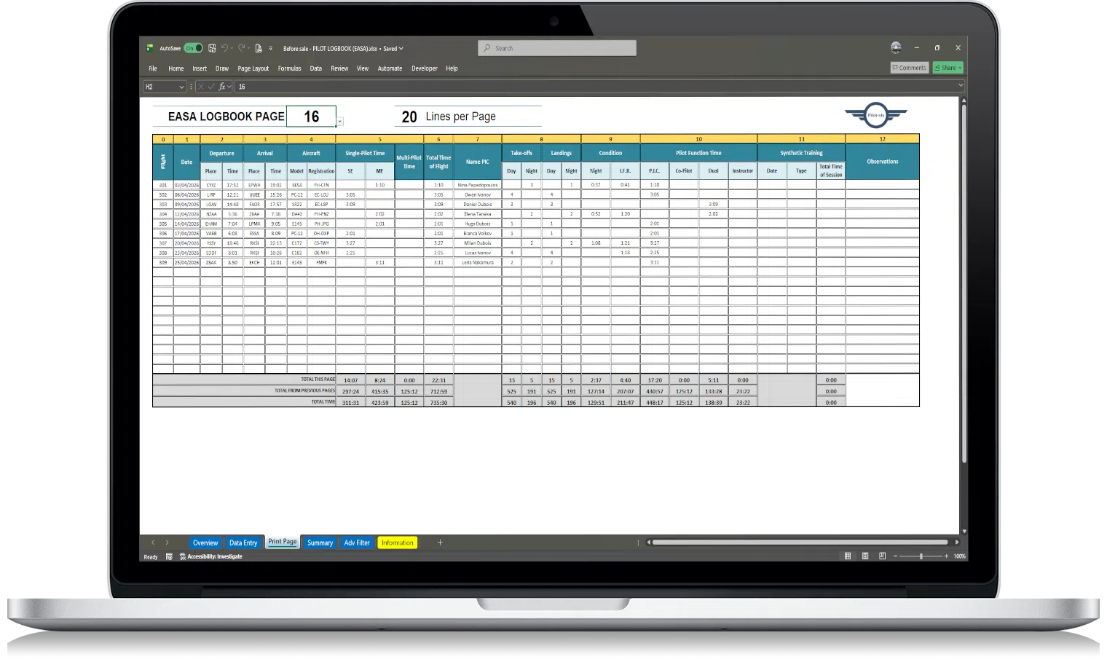The image size is (1107, 670).
Task: Click the cancel X in formula bar
Action: point(202,87)
